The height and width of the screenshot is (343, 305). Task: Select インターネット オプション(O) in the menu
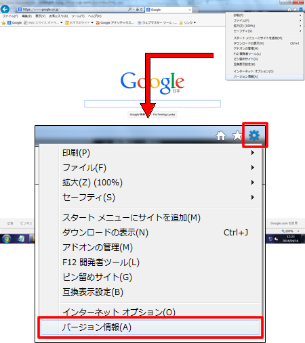point(119,312)
